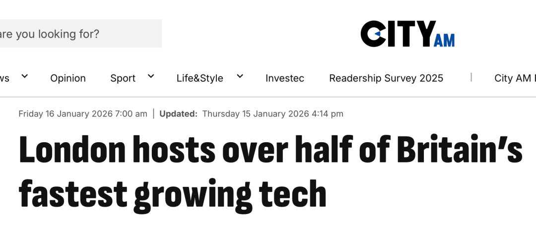Screen dimensions: 536x226
Task: Click the Friday 16 January 2026 publish date
Action: pos(83,114)
